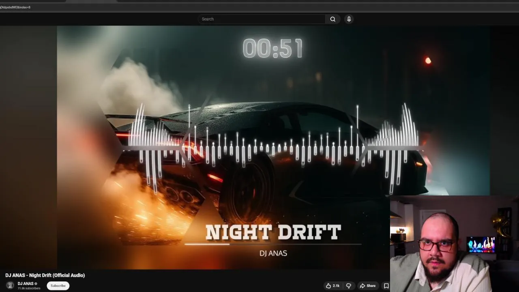Save the video with the bookmark icon
519x292 pixels.
[x=386, y=286]
